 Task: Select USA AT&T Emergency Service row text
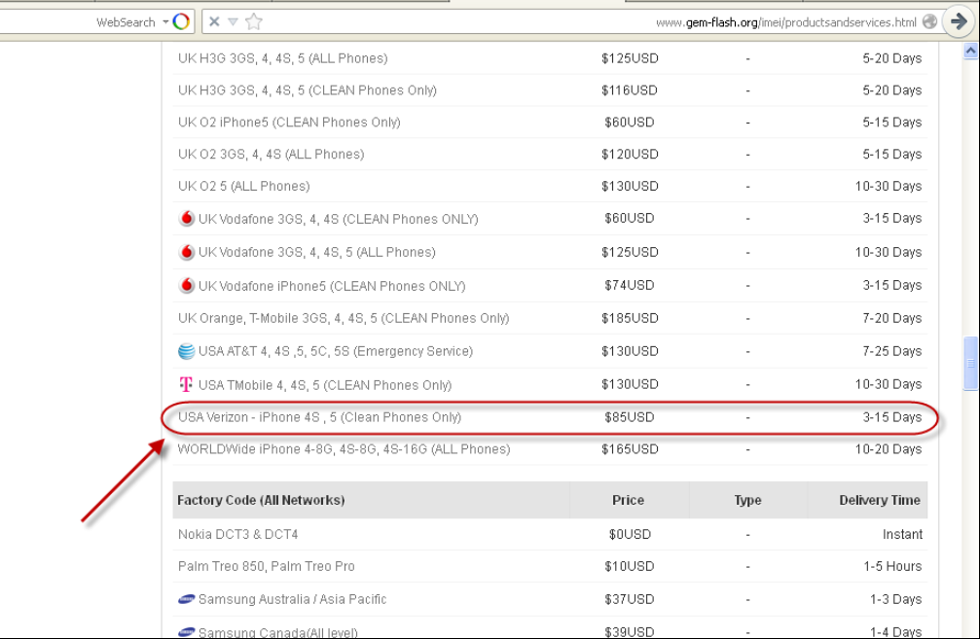tap(335, 351)
